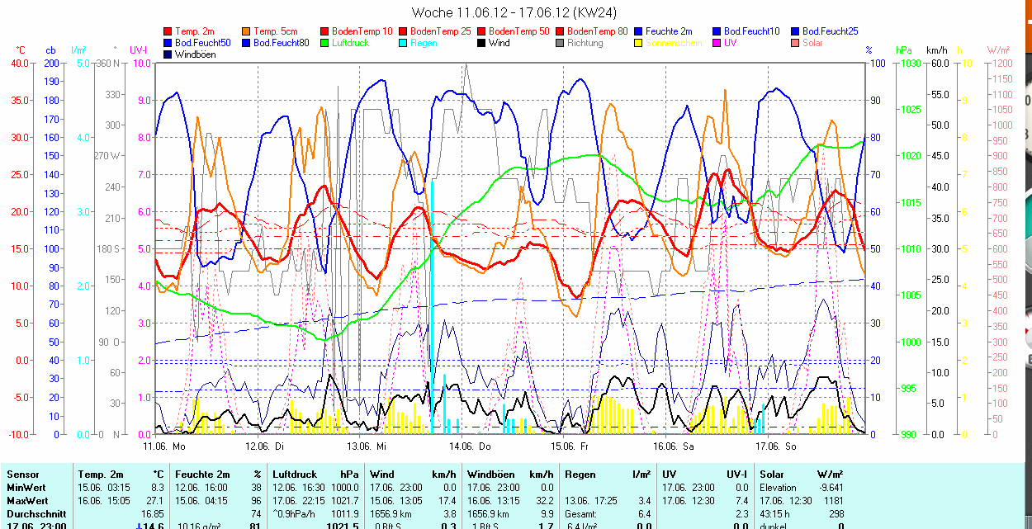This screenshot has width=1032, height=529.
Task: Click the green Luftdruck legend square
Action: click(324, 43)
